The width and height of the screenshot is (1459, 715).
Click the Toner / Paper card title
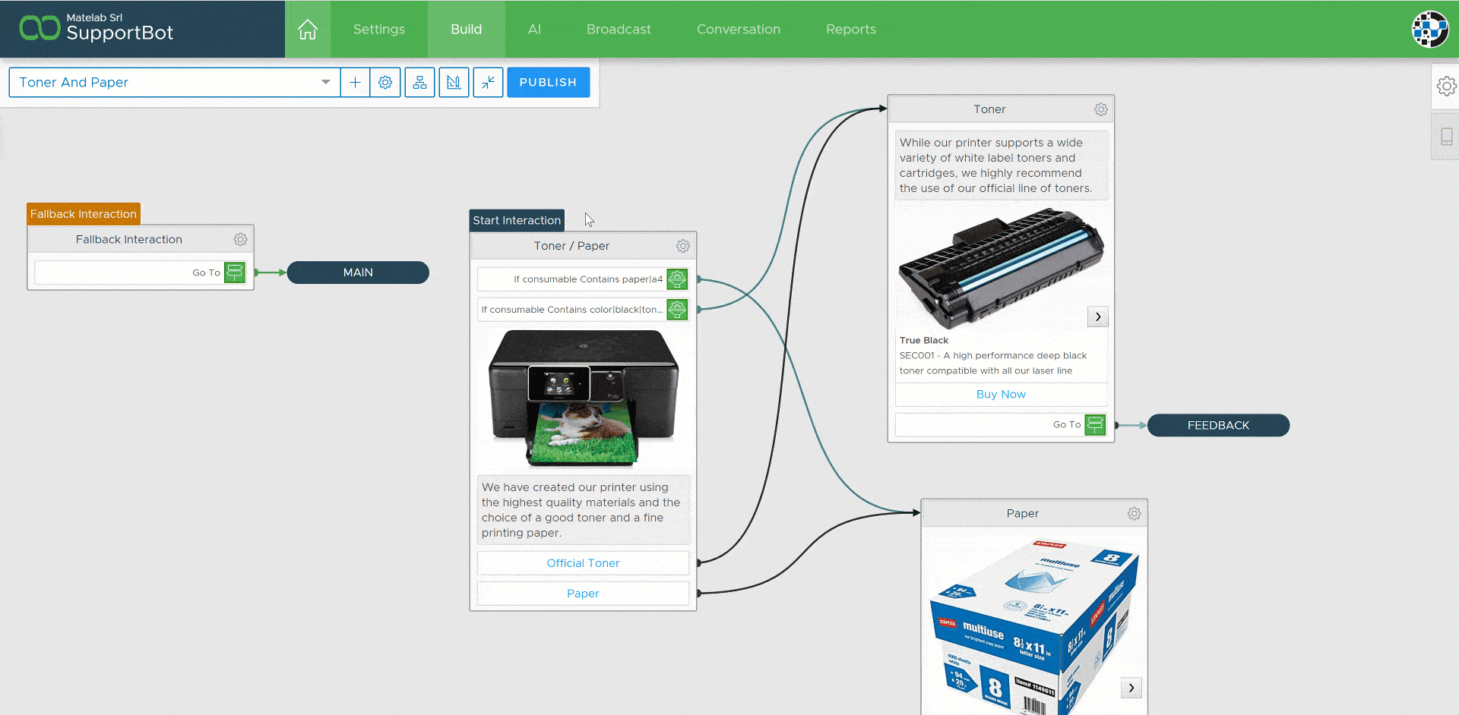(x=571, y=246)
